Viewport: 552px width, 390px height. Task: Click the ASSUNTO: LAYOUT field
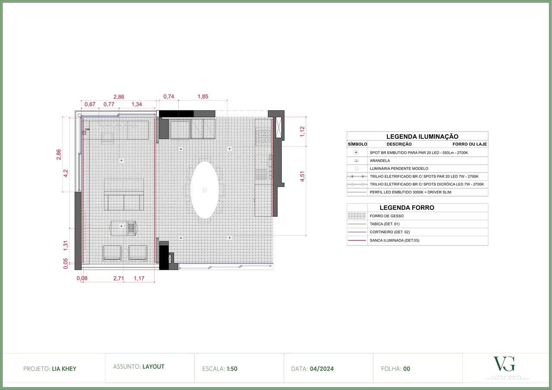139,367
